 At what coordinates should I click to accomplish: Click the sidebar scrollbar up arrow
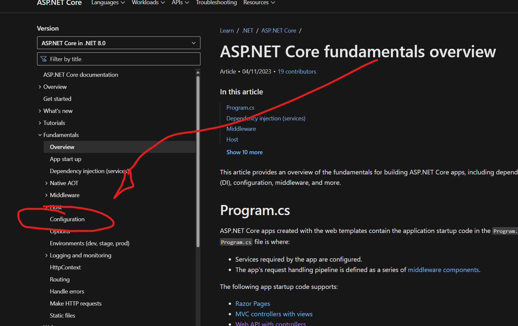point(198,73)
